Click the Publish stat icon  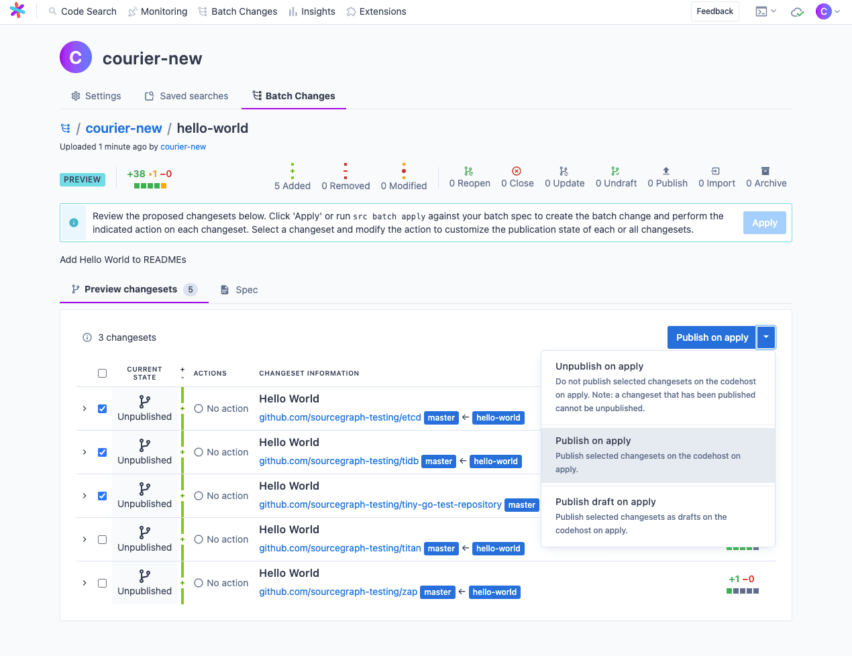(x=666, y=171)
